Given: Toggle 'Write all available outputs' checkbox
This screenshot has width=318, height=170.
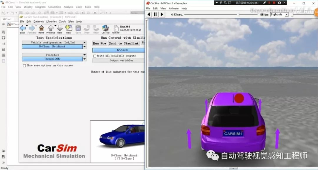Looking at the screenshot, I should [95, 56].
